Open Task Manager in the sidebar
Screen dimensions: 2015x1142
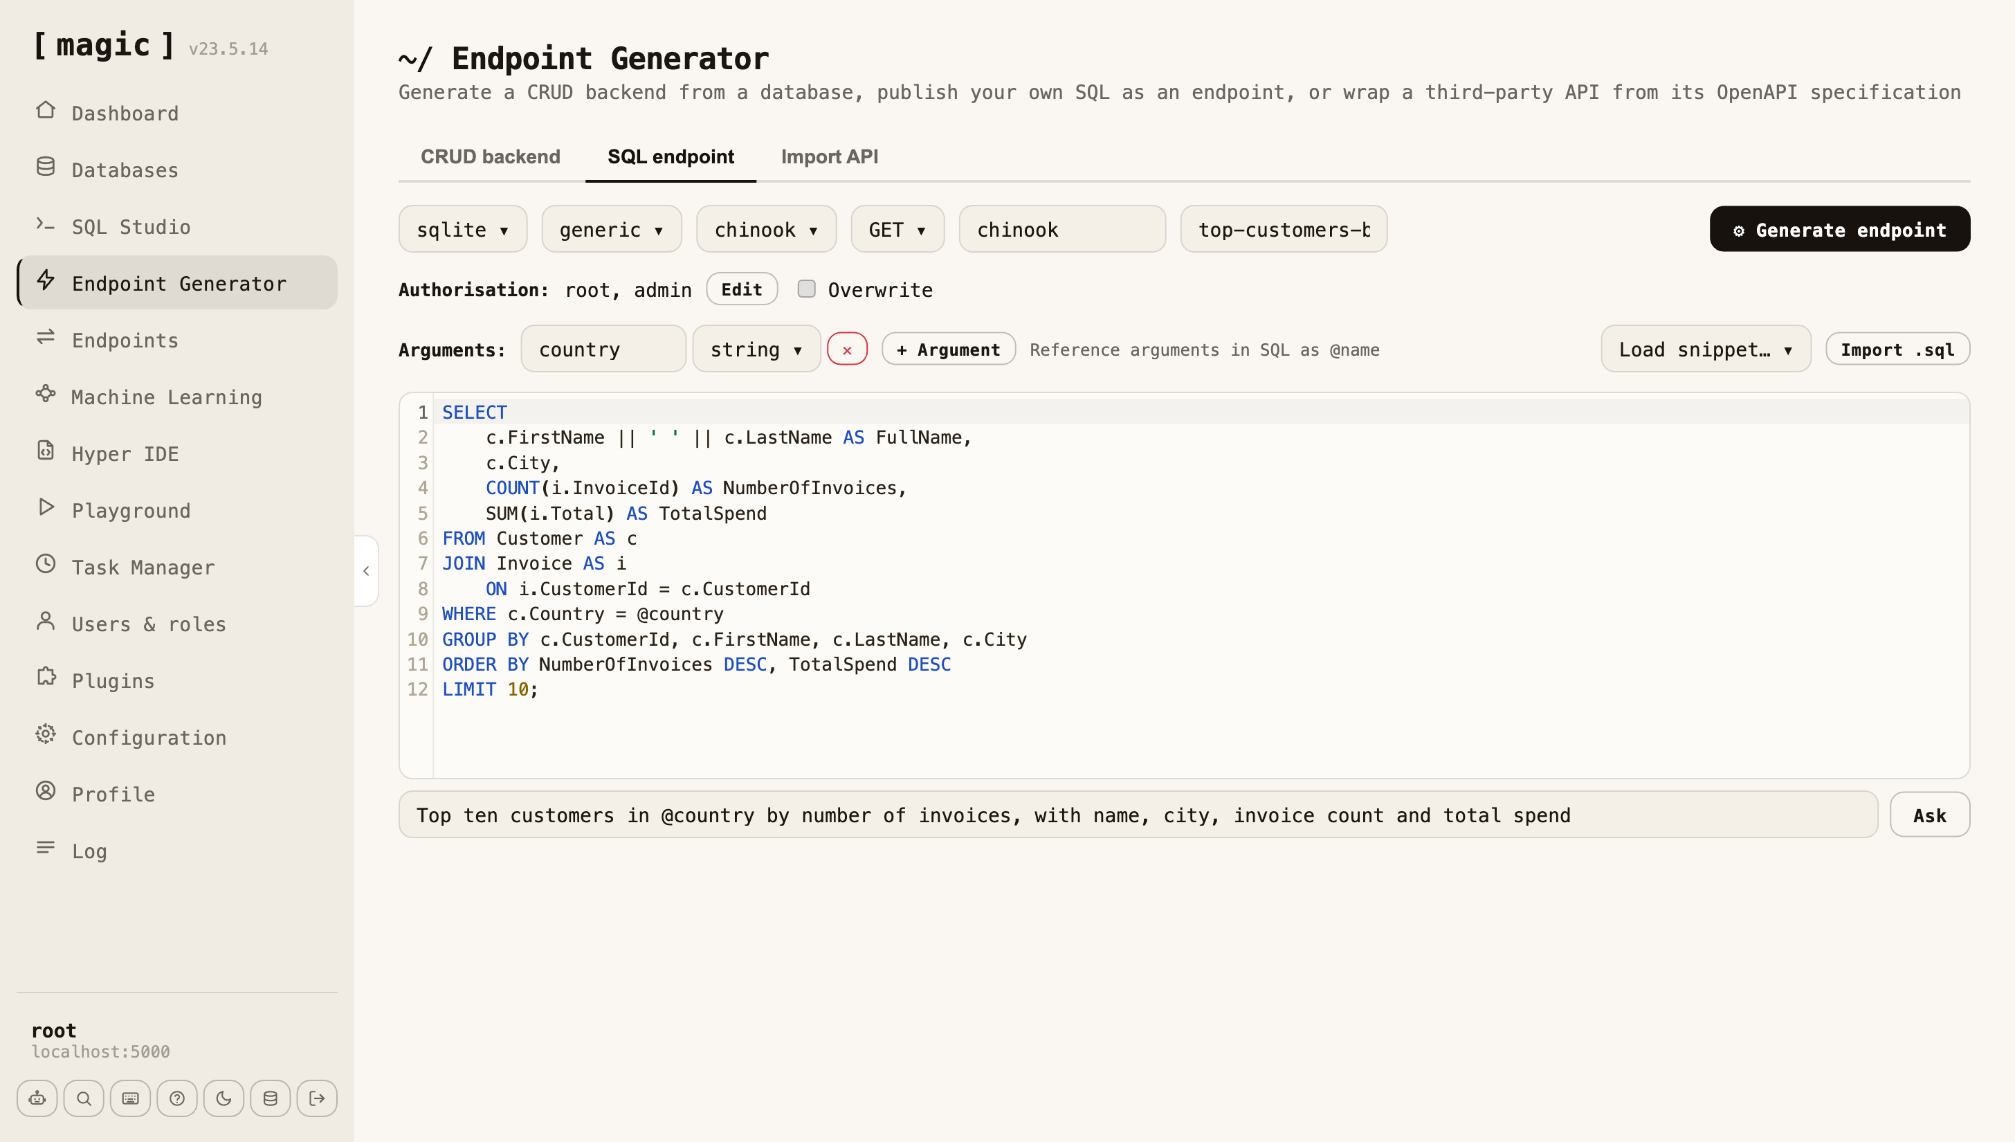click(177, 567)
